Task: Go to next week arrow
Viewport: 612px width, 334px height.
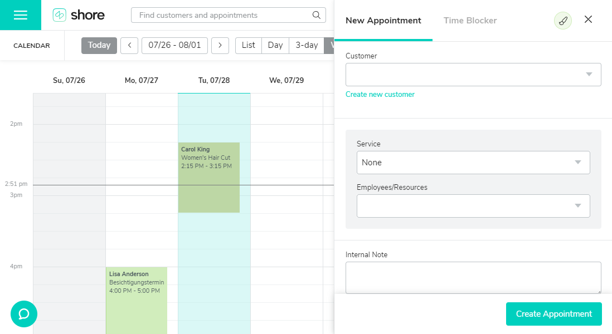Action: click(x=220, y=45)
